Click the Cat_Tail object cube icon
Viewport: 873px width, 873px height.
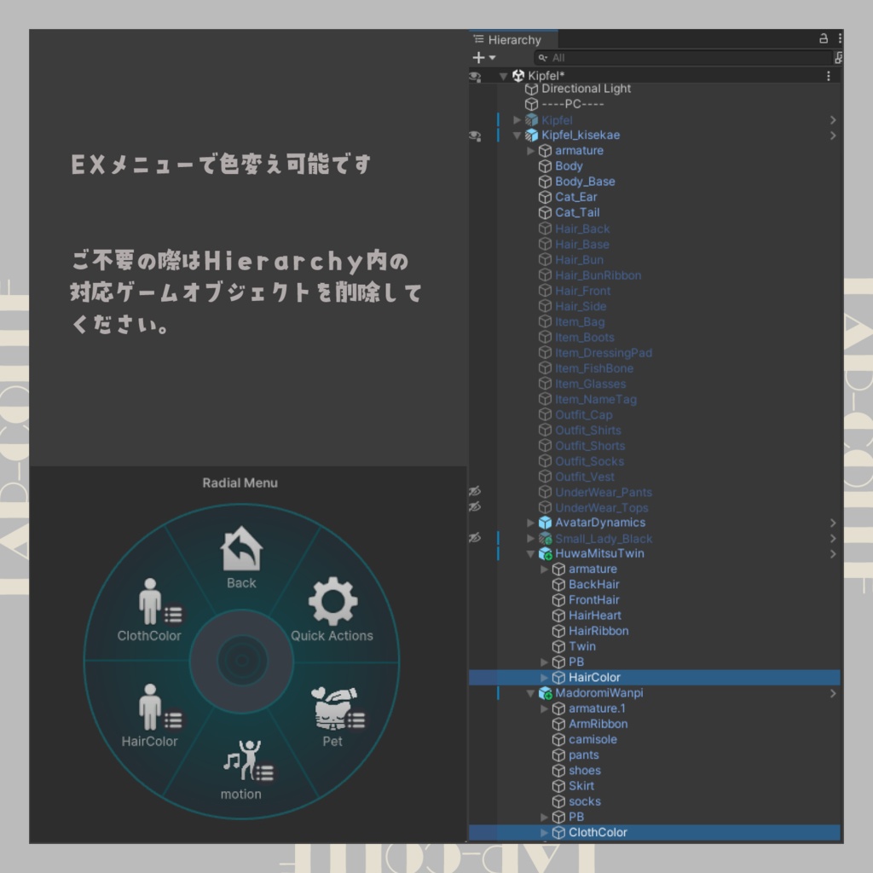545,212
